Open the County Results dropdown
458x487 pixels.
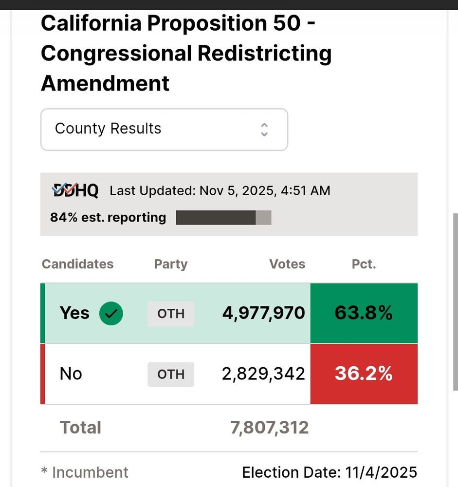click(x=164, y=129)
